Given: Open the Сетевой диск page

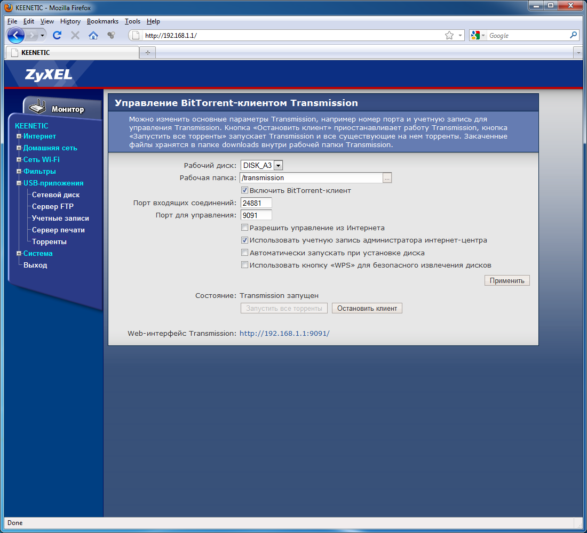Looking at the screenshot, I should pos(56,195).
